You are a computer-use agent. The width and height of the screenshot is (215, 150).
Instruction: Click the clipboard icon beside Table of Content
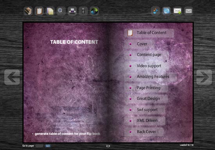(x=130, y=33)
